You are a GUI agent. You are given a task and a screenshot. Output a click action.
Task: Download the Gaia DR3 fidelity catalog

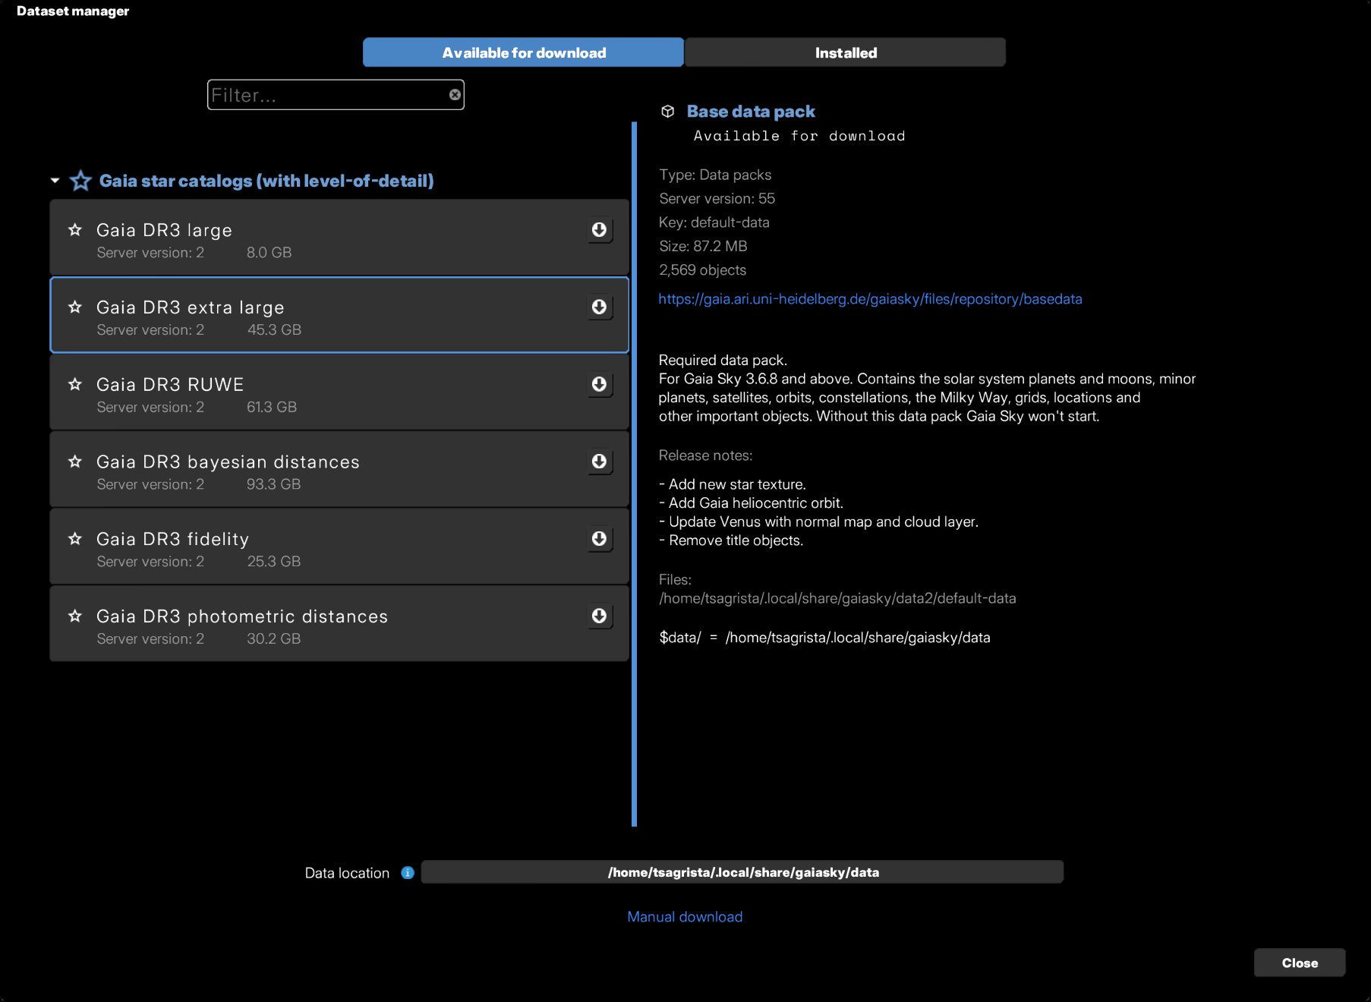599,539
